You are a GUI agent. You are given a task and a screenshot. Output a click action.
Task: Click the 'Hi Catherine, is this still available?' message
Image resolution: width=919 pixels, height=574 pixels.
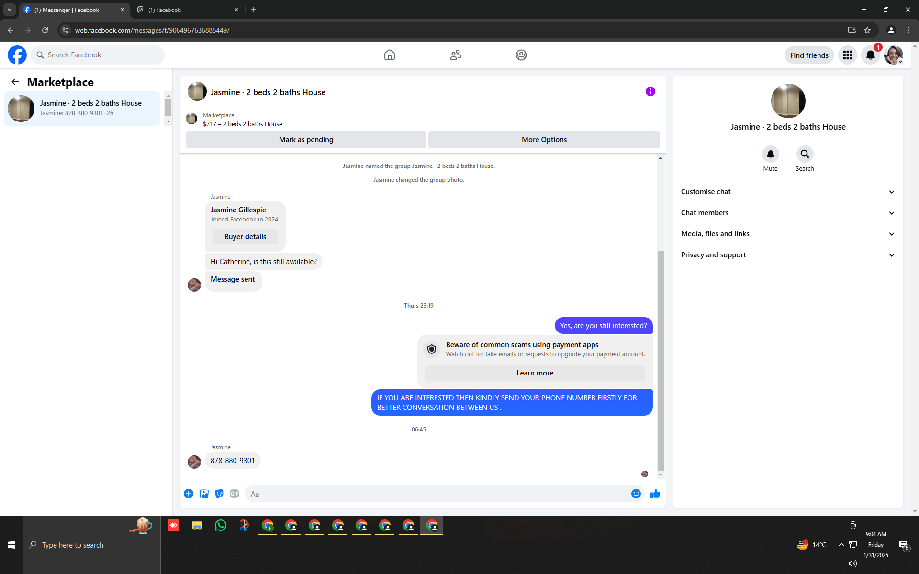pos(264,262)
